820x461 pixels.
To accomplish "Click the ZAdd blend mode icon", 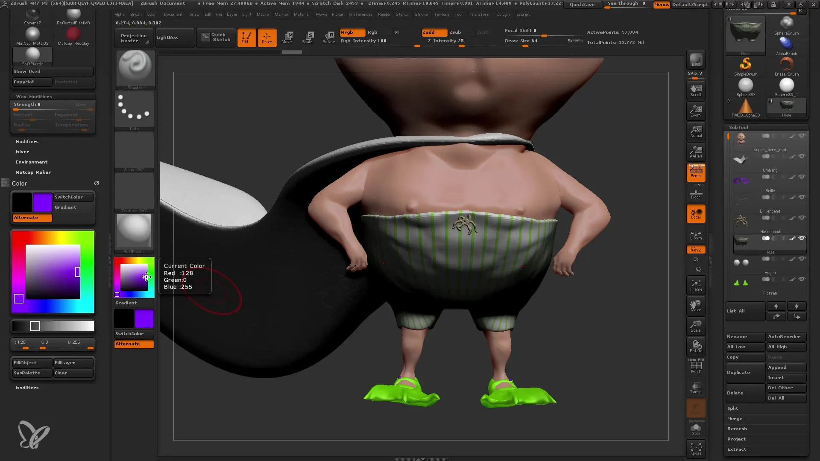I will pyautogui.click(x=429, y=32).
